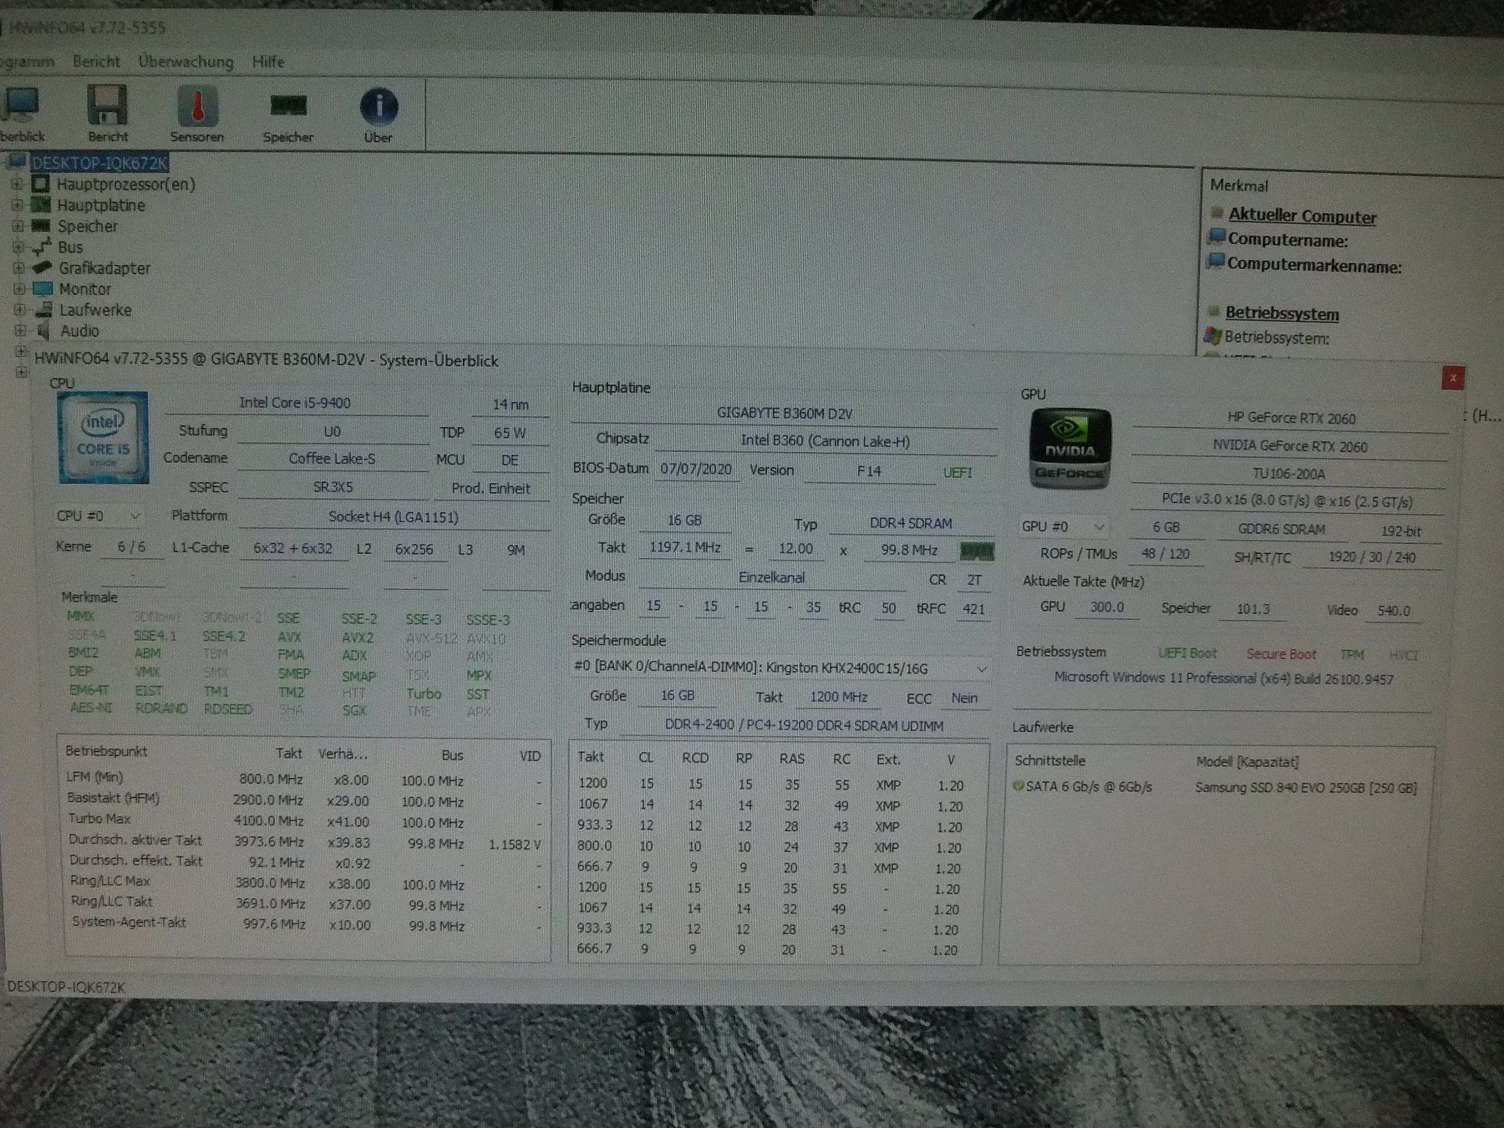Viewport: 1504px width, 1128px height.
Task: Select the Monitor tree item
Action: [x=84, y=289]
